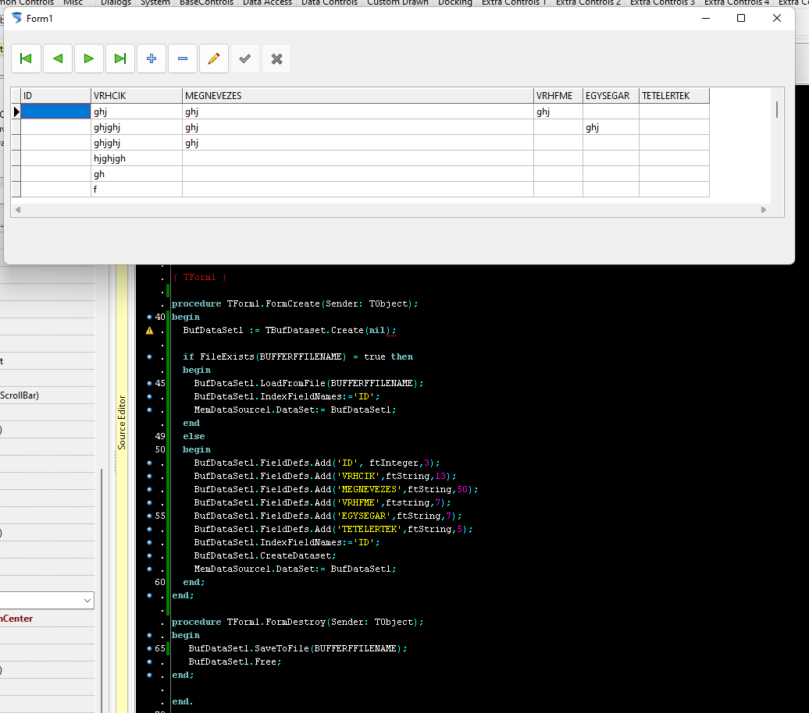The height and width of the screenshot is (713, 809).
Task: Click the 'else' keyword at line 49
Action: pos(194,436)
